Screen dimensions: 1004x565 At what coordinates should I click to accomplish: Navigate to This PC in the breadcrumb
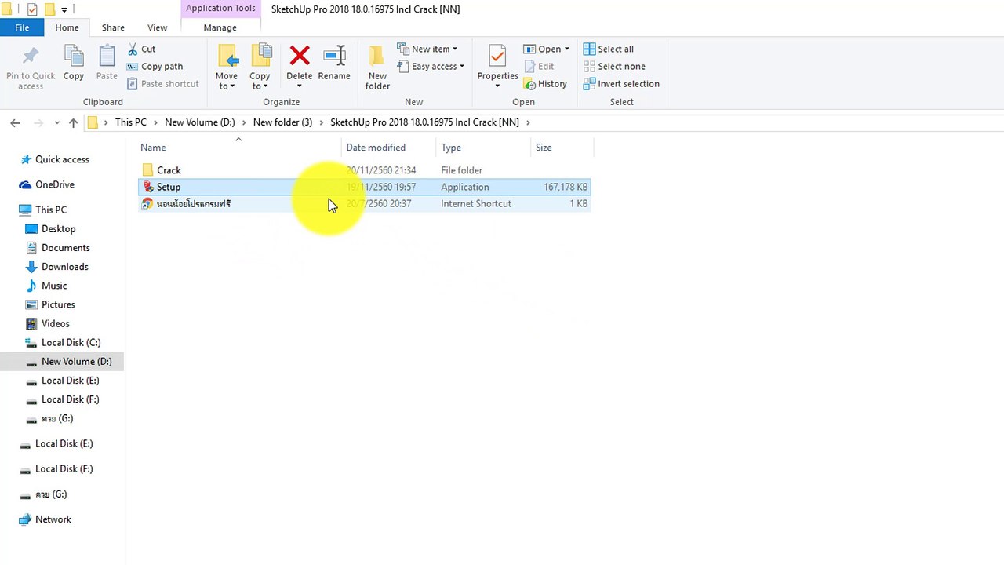(130, 122)
